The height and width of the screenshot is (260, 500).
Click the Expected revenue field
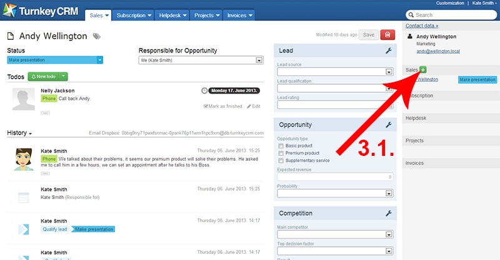[335, 177]
